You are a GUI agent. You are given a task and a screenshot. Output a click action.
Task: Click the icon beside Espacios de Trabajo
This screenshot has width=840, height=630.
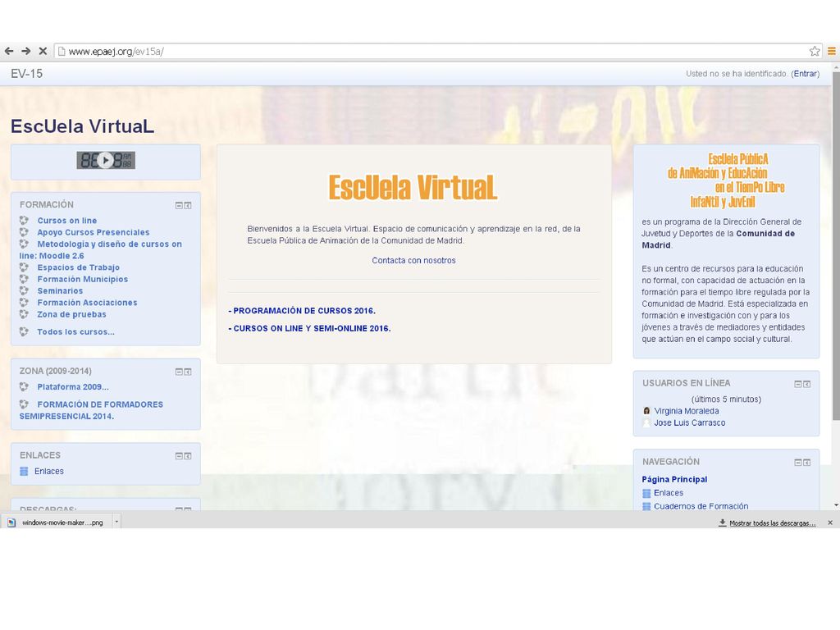pos(24,267)
